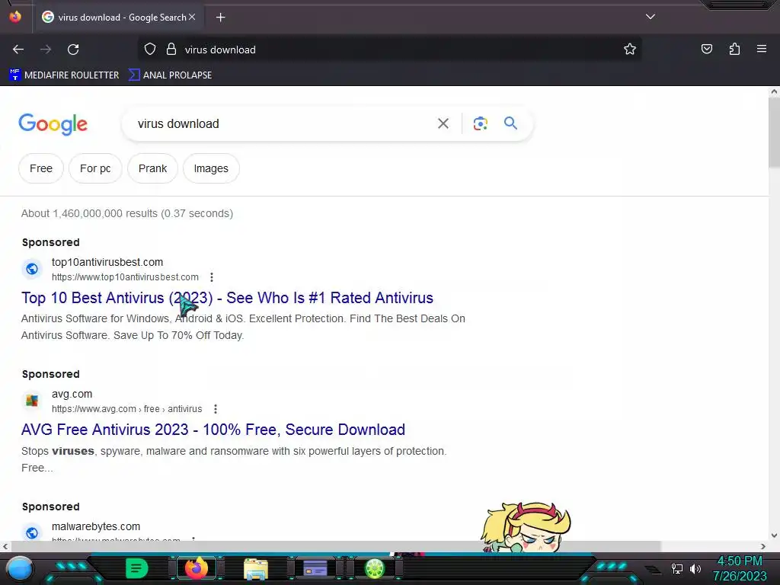Open the Firefox hamburger menu
This screenshot has height=585, width=780.
[762, 49]
